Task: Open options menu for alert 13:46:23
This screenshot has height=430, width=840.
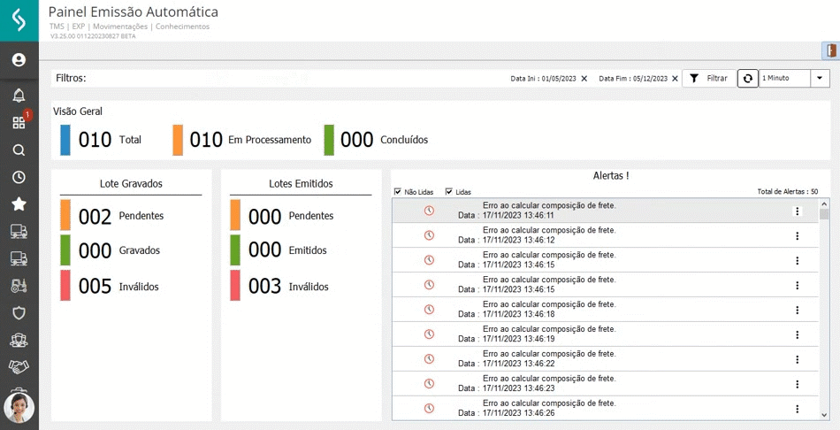Action: pyautogui.click(x=798, y=384)
